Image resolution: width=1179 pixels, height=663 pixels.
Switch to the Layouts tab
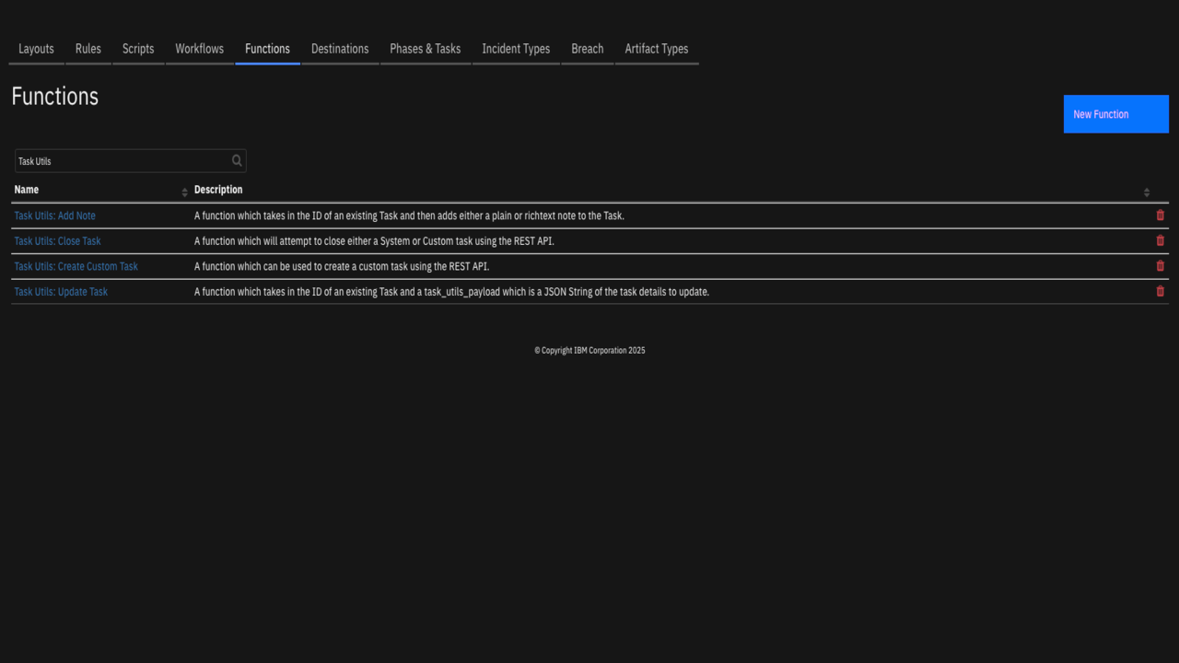coord(36,49)
